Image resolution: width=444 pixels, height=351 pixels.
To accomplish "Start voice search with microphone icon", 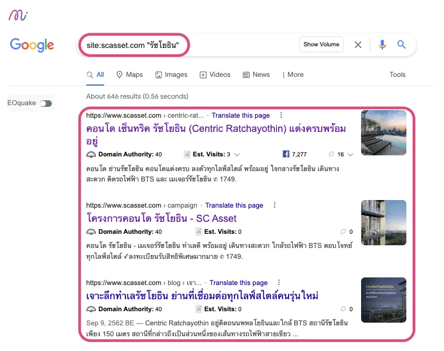I will pyautogui.click(x=382, y=45).
